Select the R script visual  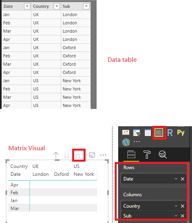click(x=170, y=133)
